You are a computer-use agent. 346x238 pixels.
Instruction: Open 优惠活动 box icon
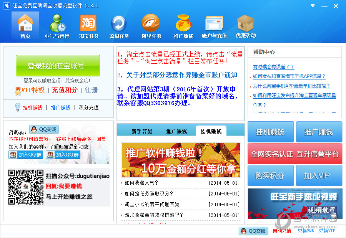point(246,26)
